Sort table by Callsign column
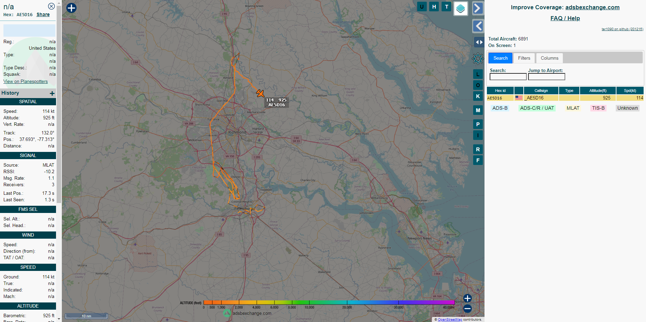 [x=541, y=91]
